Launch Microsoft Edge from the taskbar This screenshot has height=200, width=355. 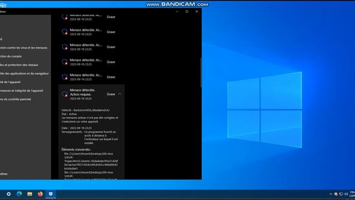point(19,194)
